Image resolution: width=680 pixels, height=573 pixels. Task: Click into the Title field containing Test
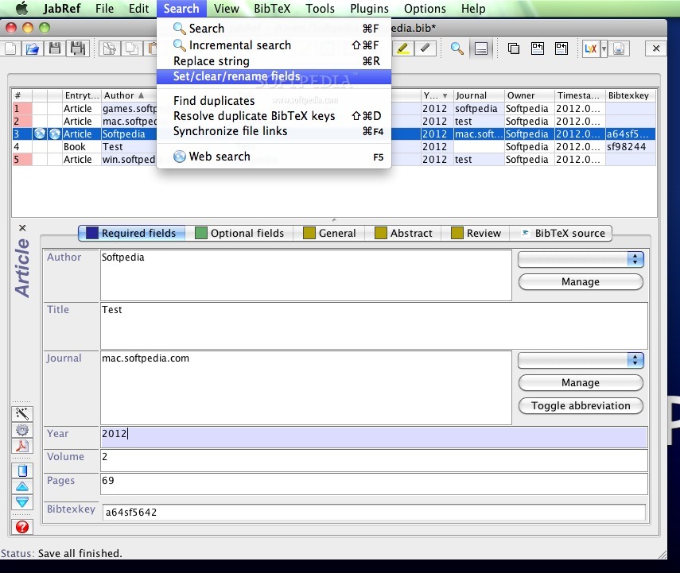click(x=374, y=326)
